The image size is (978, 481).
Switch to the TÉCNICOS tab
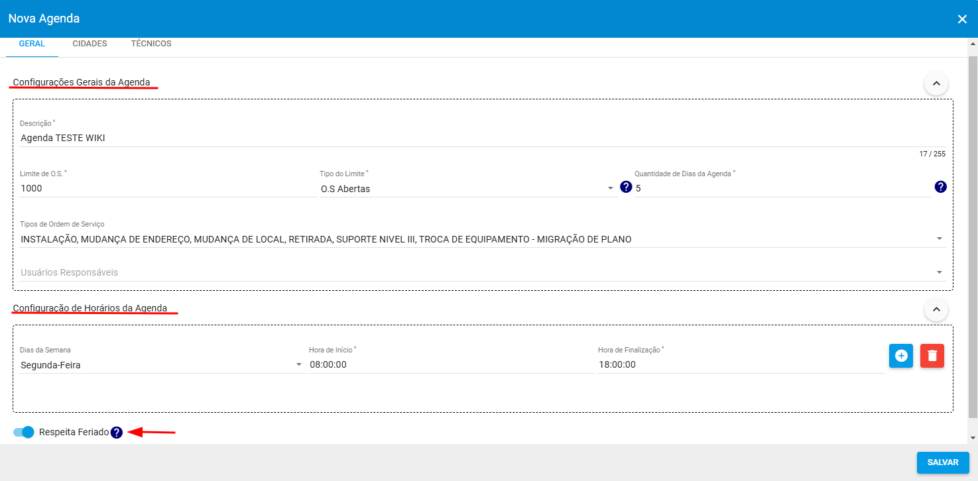coord(151,44)
